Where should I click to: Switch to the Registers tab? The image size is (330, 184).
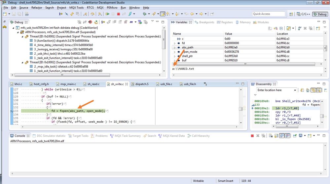point(225,22)
